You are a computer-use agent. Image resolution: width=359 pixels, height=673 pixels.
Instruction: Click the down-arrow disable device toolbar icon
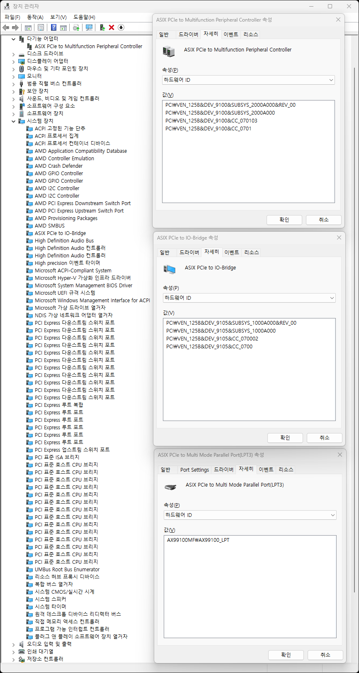tap(121, 27)
